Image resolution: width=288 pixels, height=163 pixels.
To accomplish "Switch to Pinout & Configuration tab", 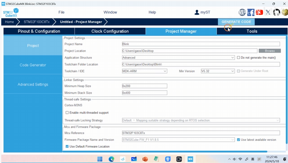I will coord(39,31).
